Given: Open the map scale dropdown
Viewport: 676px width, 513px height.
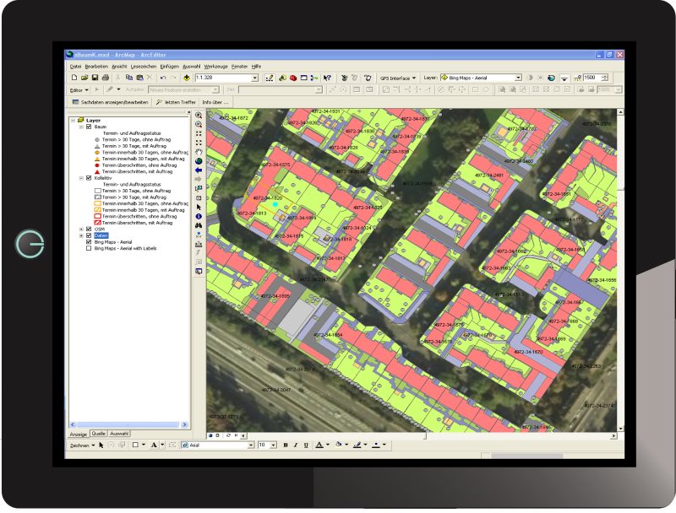Looking at the screenshot, I should tap(255, 78).
